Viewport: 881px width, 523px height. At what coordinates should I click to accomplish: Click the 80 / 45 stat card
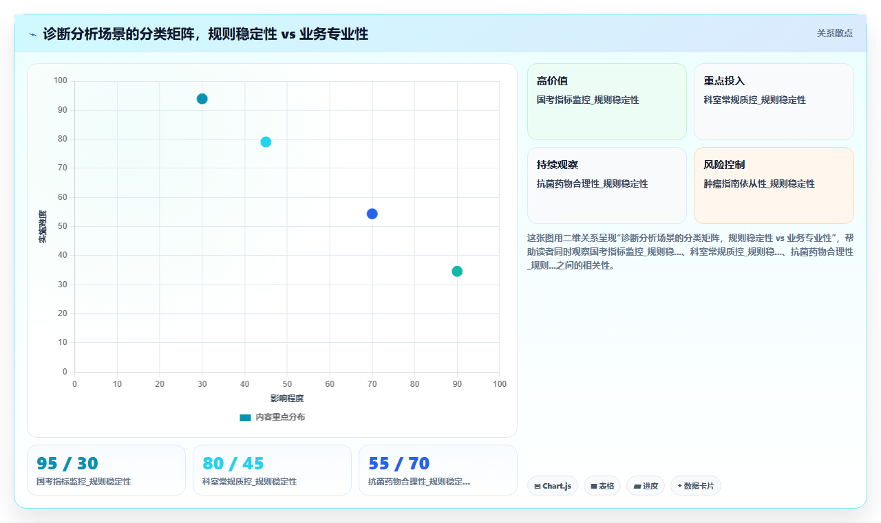click(x=272, y=470)
